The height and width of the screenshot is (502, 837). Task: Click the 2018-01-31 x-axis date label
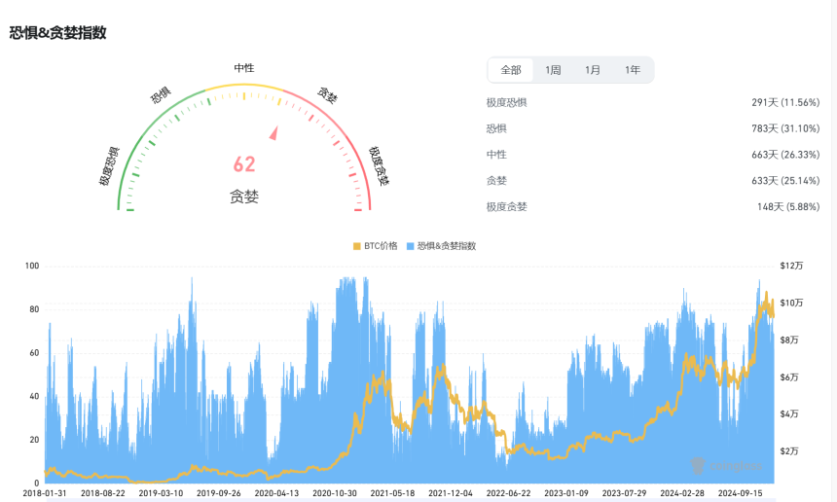click(45, 493)
